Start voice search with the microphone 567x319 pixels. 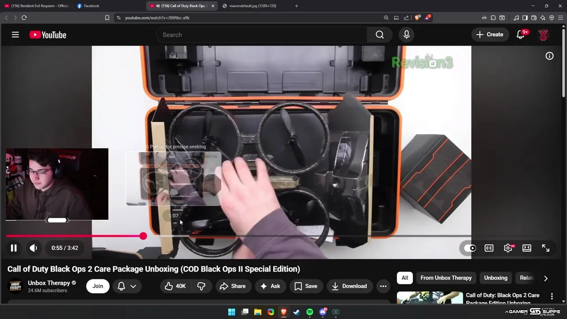point(407,35)
